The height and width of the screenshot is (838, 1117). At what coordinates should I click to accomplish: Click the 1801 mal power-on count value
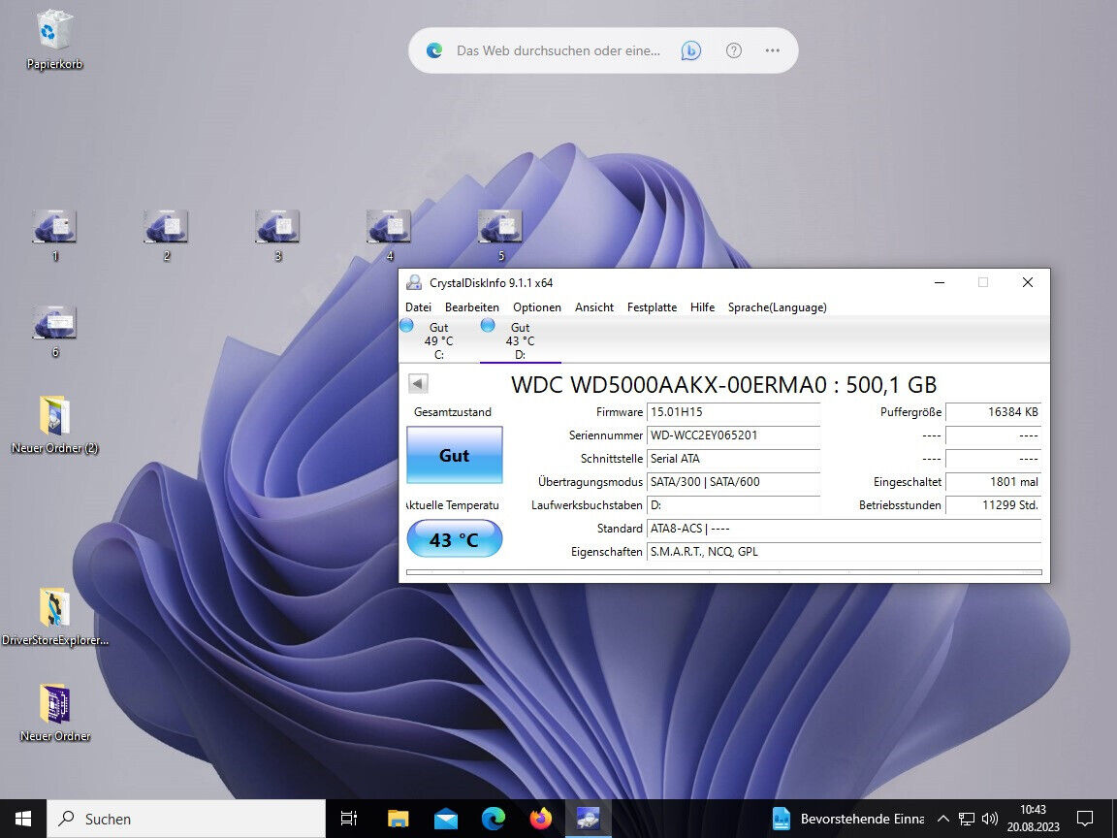tap(993, 482)
